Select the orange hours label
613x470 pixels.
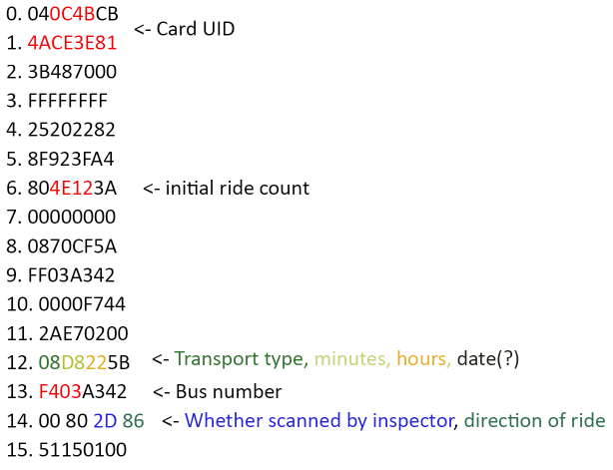point(423,358)
